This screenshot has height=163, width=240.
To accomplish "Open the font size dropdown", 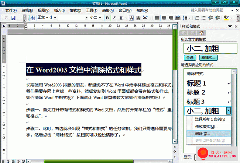I will point(100,18).
